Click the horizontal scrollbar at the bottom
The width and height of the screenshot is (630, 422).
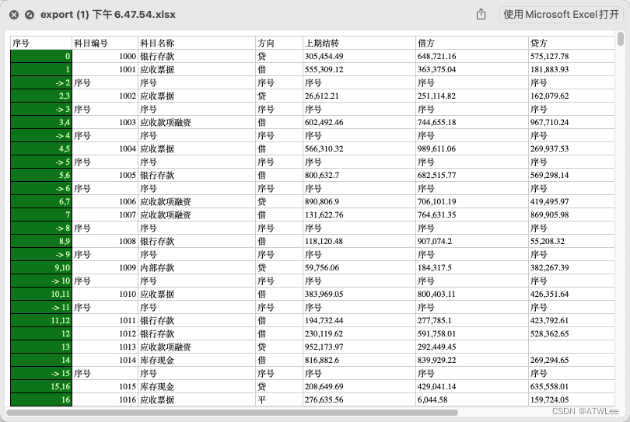click(x=233, y=413)
